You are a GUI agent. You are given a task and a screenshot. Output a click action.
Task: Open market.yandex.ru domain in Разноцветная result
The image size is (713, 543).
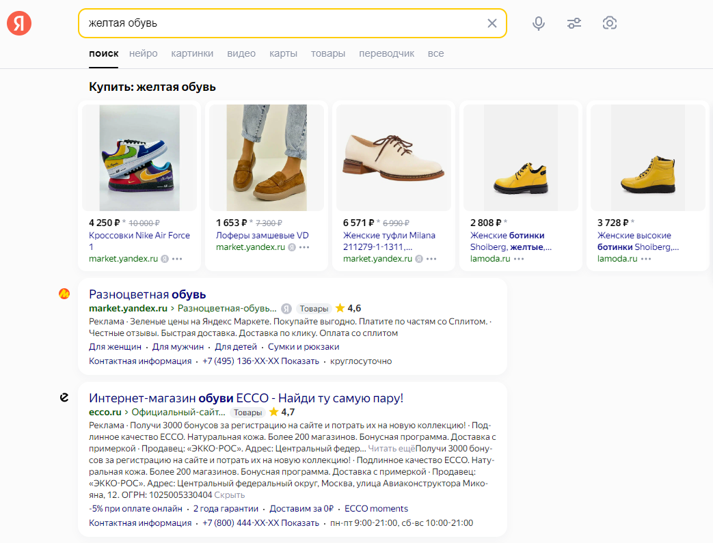pyautogui.click(x=129, y=308)
